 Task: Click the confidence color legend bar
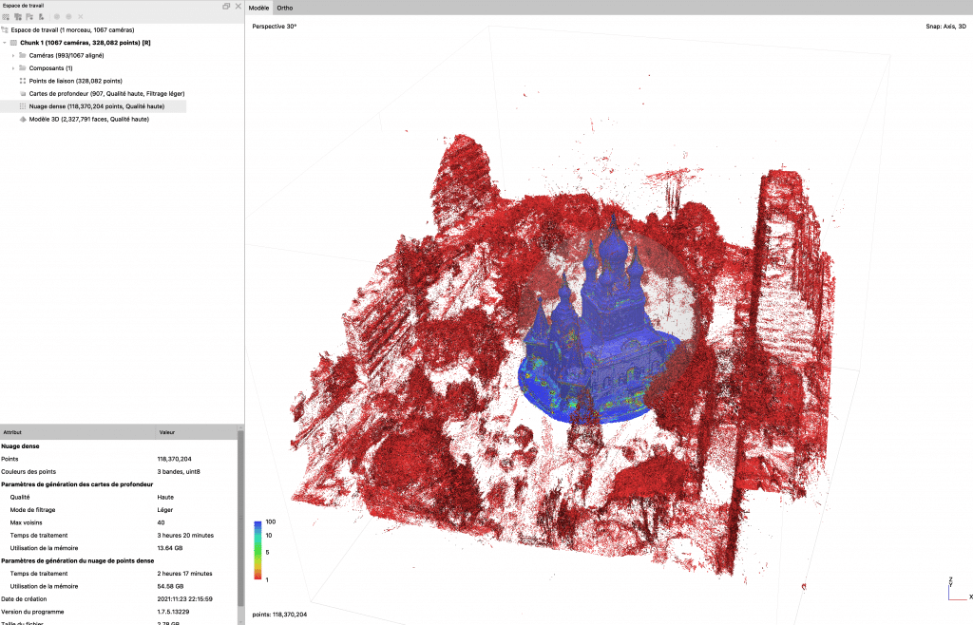tap(258, 551)
